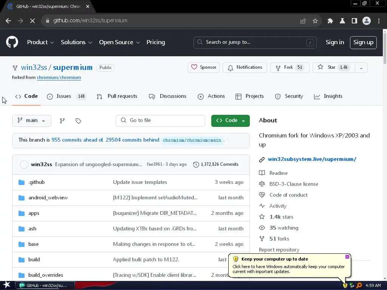Open the GitHub logo homepage
The width and height of the screenshot is (387, 290).
tap(12, 42)
